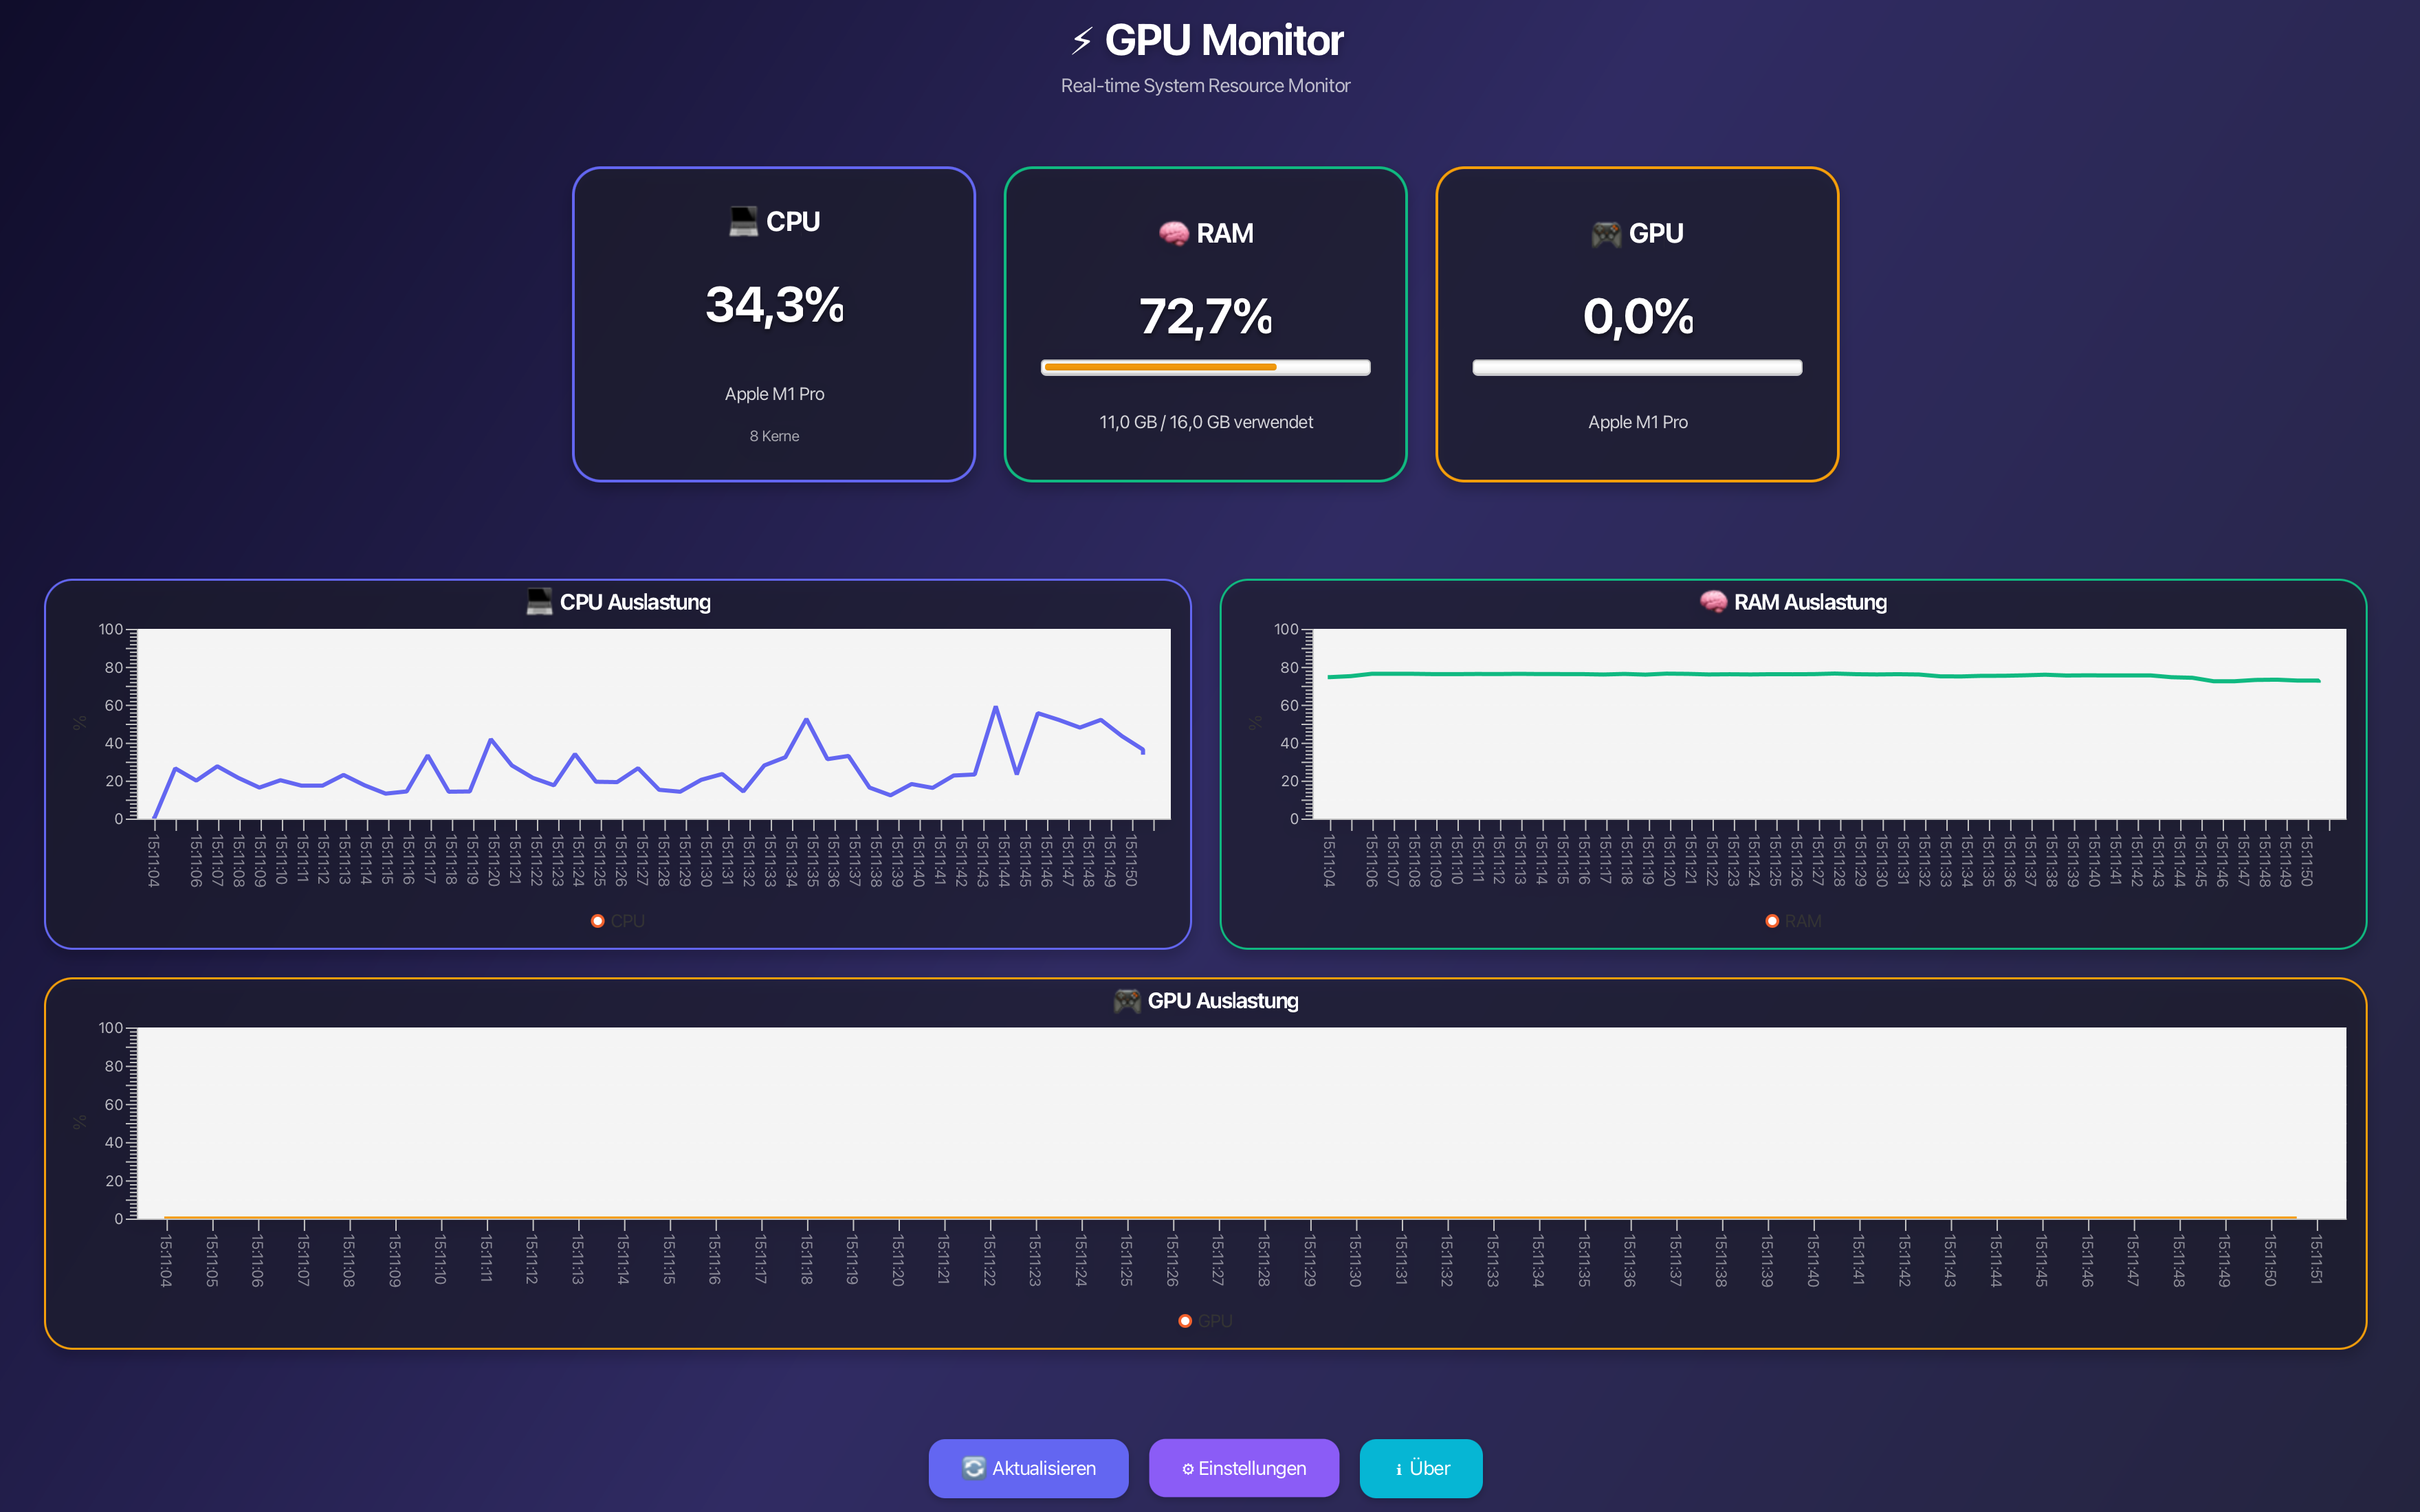Click the lightning bolt icon in the GPU Monitor header
Viewport: 2420px width, 1512px height.
click(x=1082, y=41)
